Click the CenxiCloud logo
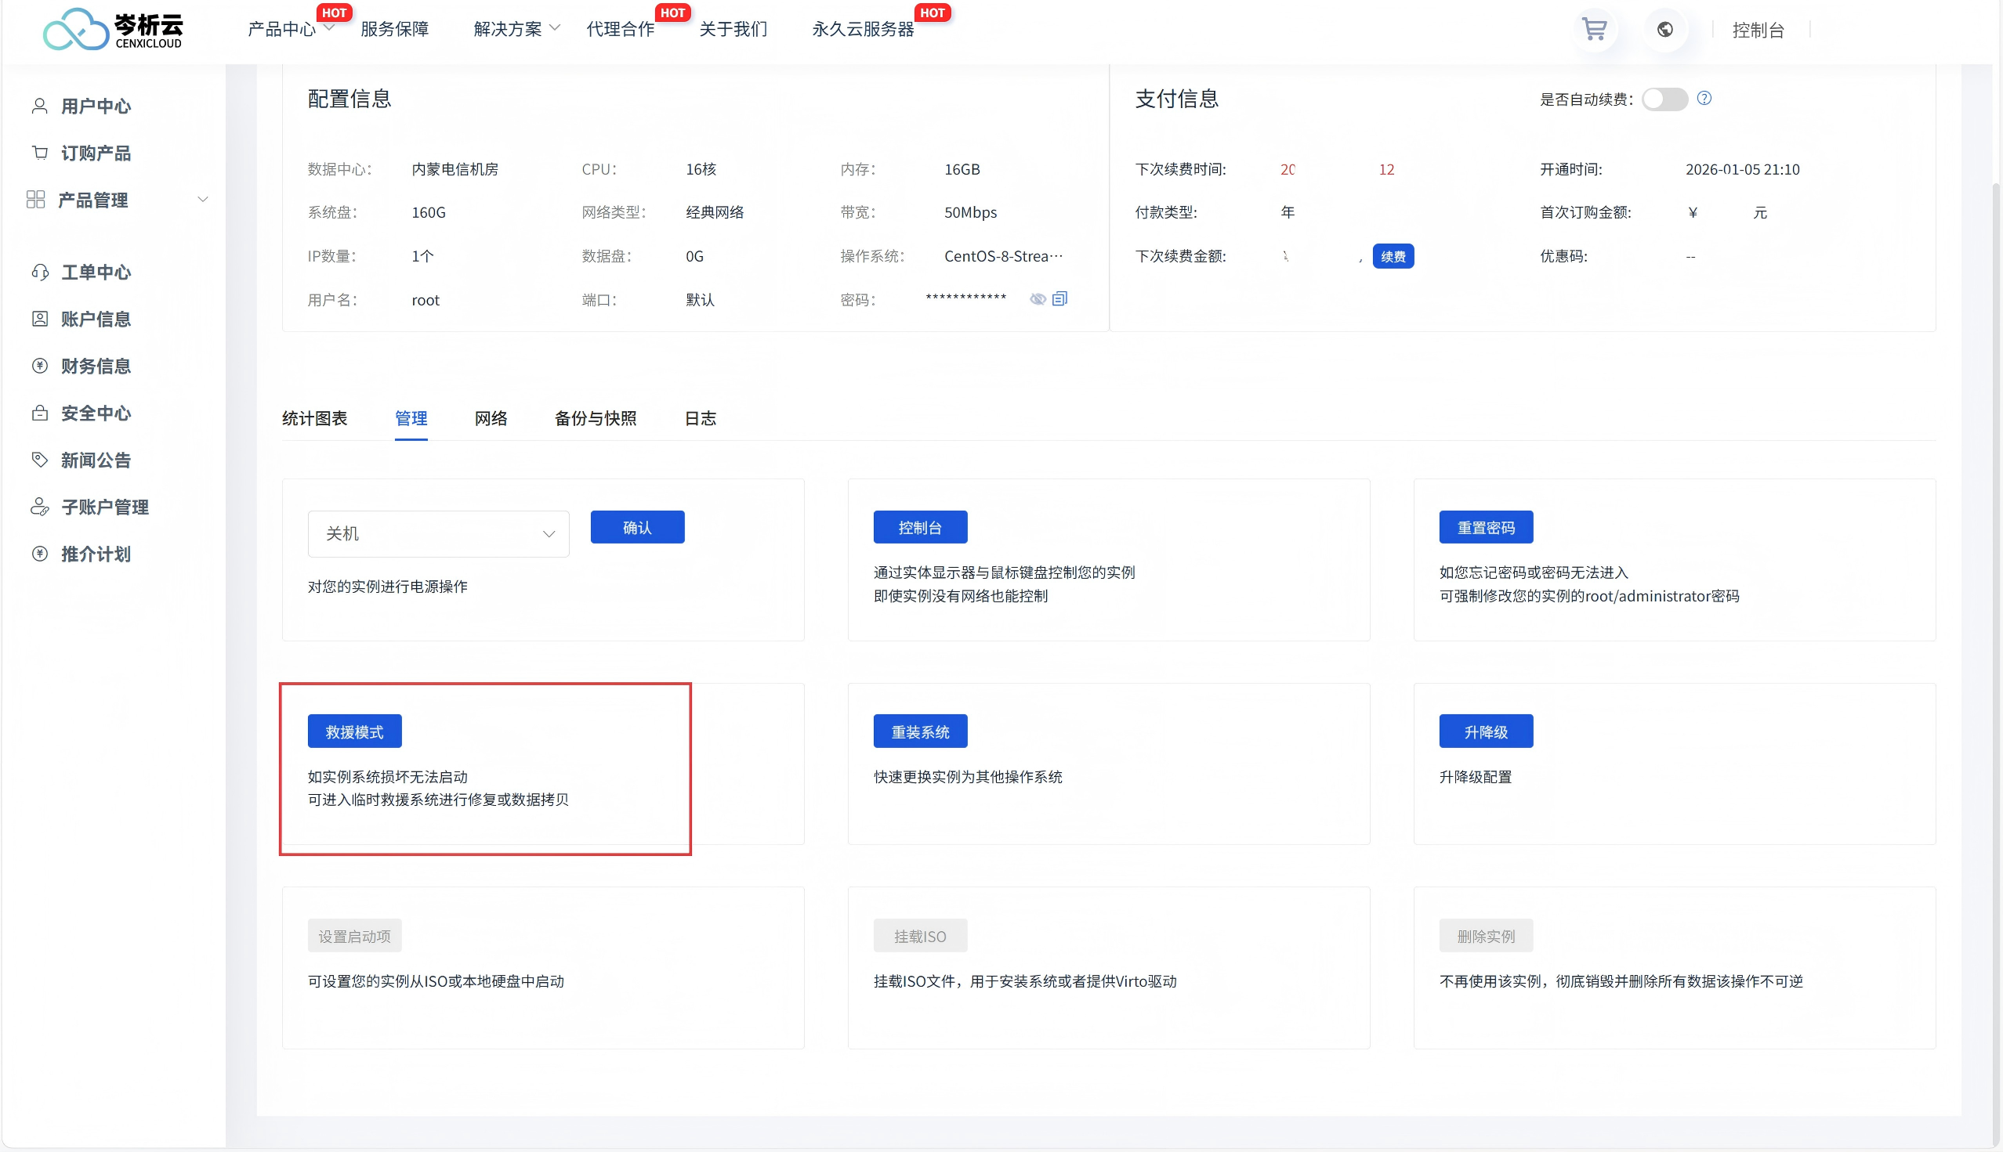Image resolution: width=2003 pixels, height=1152 pixels. click(x=113, y=30)
